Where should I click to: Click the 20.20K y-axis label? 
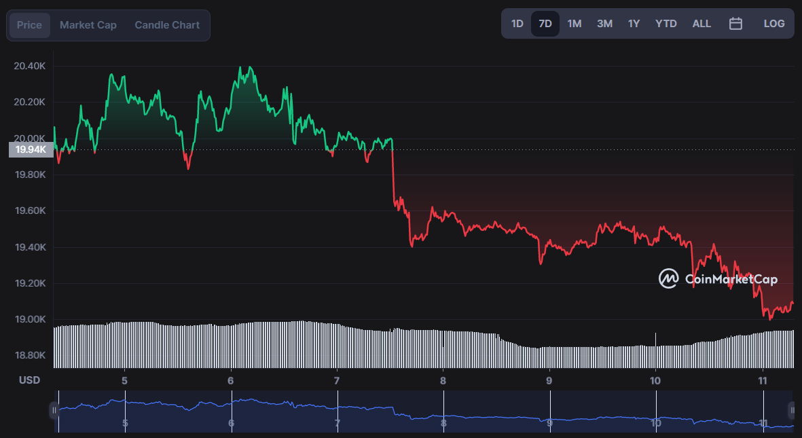point(30,103)
